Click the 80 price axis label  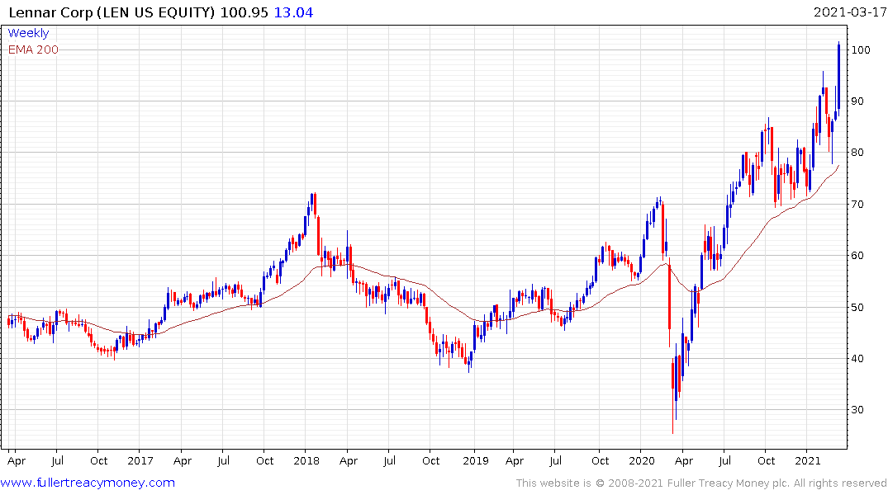coord(858,152)
